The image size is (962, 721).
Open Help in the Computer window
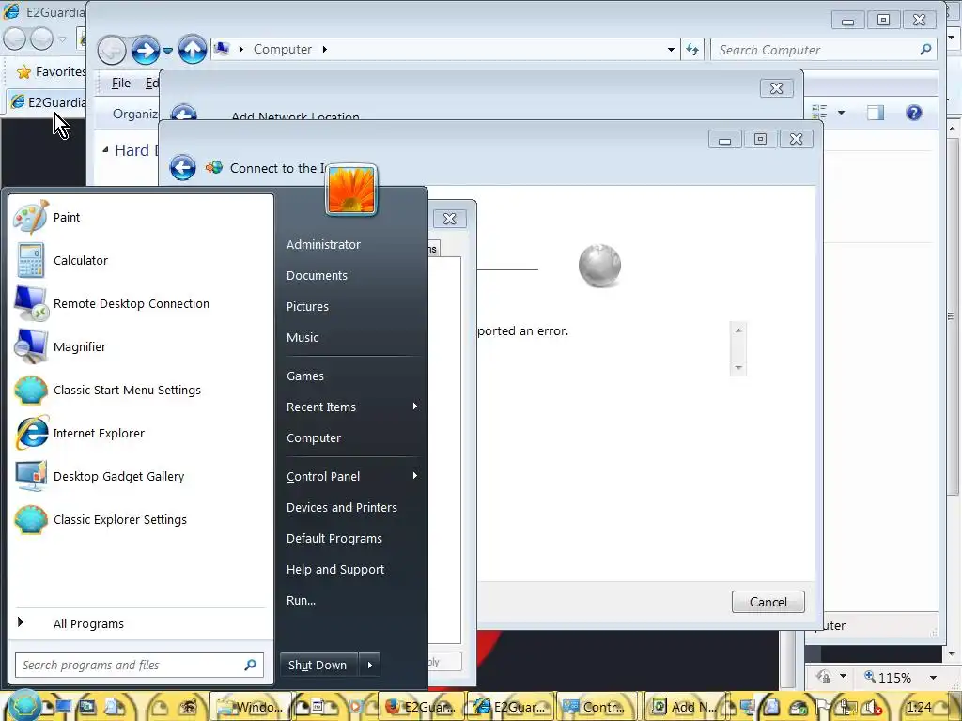click(913, 113)
